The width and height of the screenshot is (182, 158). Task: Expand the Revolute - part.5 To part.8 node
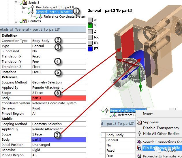click(24, 7)
